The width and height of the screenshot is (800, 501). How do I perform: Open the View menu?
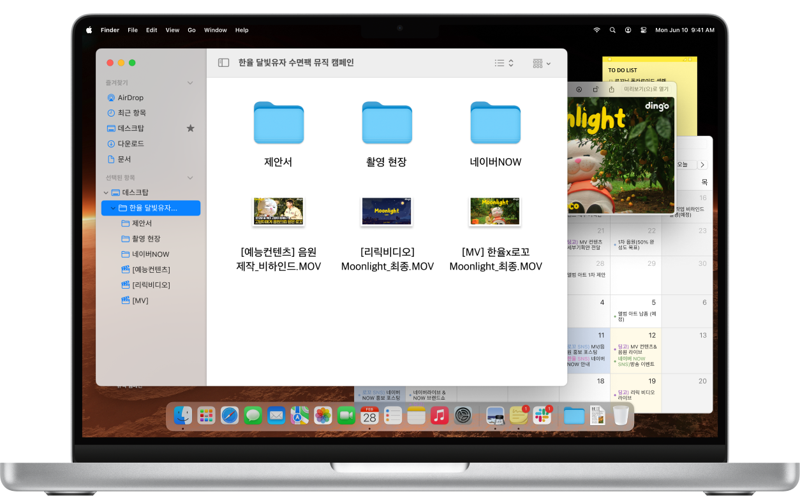[x=172, y=30]
